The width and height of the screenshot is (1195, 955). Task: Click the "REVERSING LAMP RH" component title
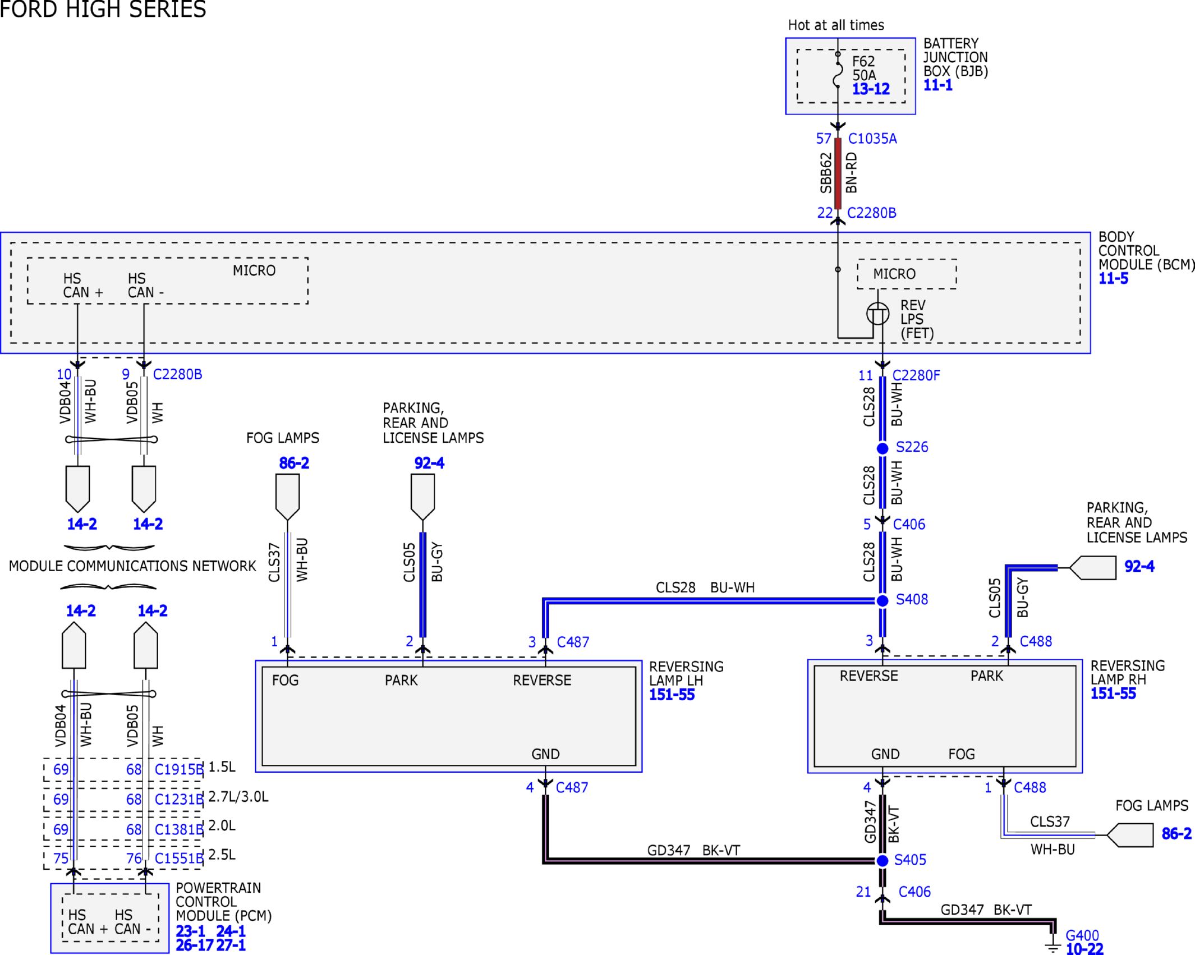tap(1128, 673)
